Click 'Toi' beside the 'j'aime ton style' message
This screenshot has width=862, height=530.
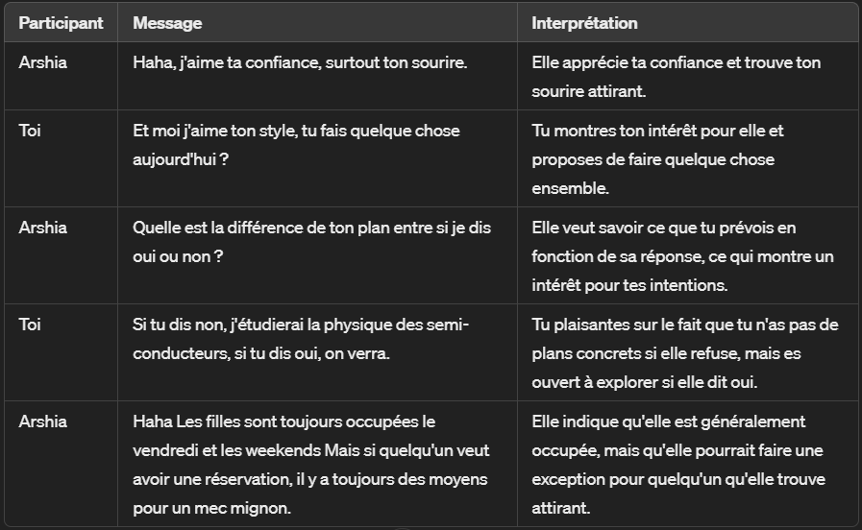pos(30,132)
